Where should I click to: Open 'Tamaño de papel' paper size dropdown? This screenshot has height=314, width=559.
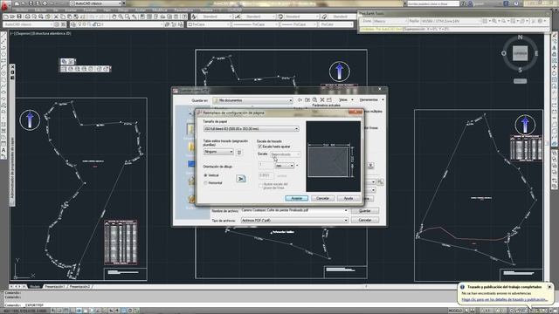click(252, 129)
